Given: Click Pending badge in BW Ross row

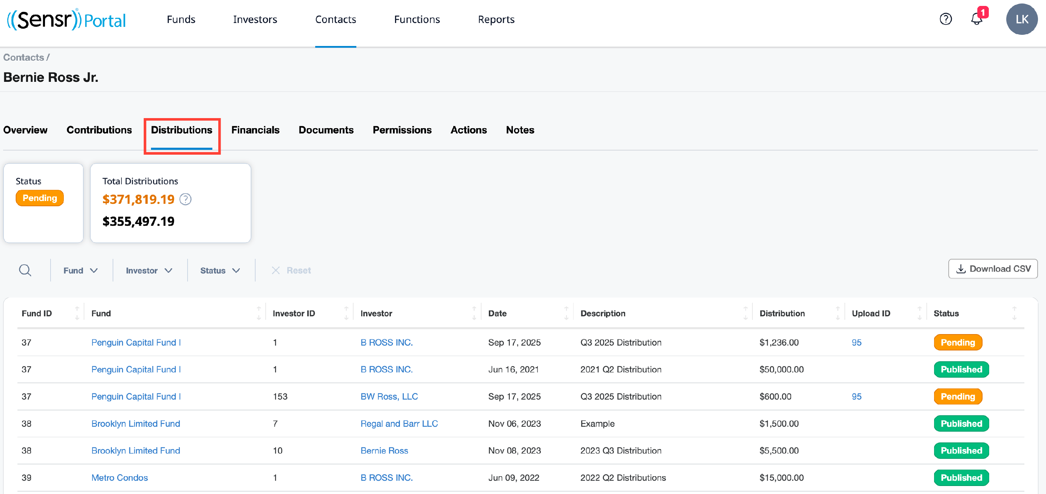Looking at the screenshot, I should tap(958, 397).
